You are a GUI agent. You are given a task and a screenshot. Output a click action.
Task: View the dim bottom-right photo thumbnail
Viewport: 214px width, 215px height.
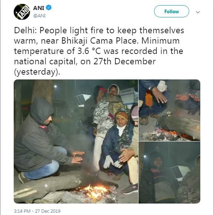click(x=169, y=173)
